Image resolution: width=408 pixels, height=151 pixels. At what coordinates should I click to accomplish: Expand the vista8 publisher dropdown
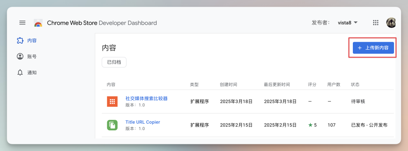click(x=348, y=23)
